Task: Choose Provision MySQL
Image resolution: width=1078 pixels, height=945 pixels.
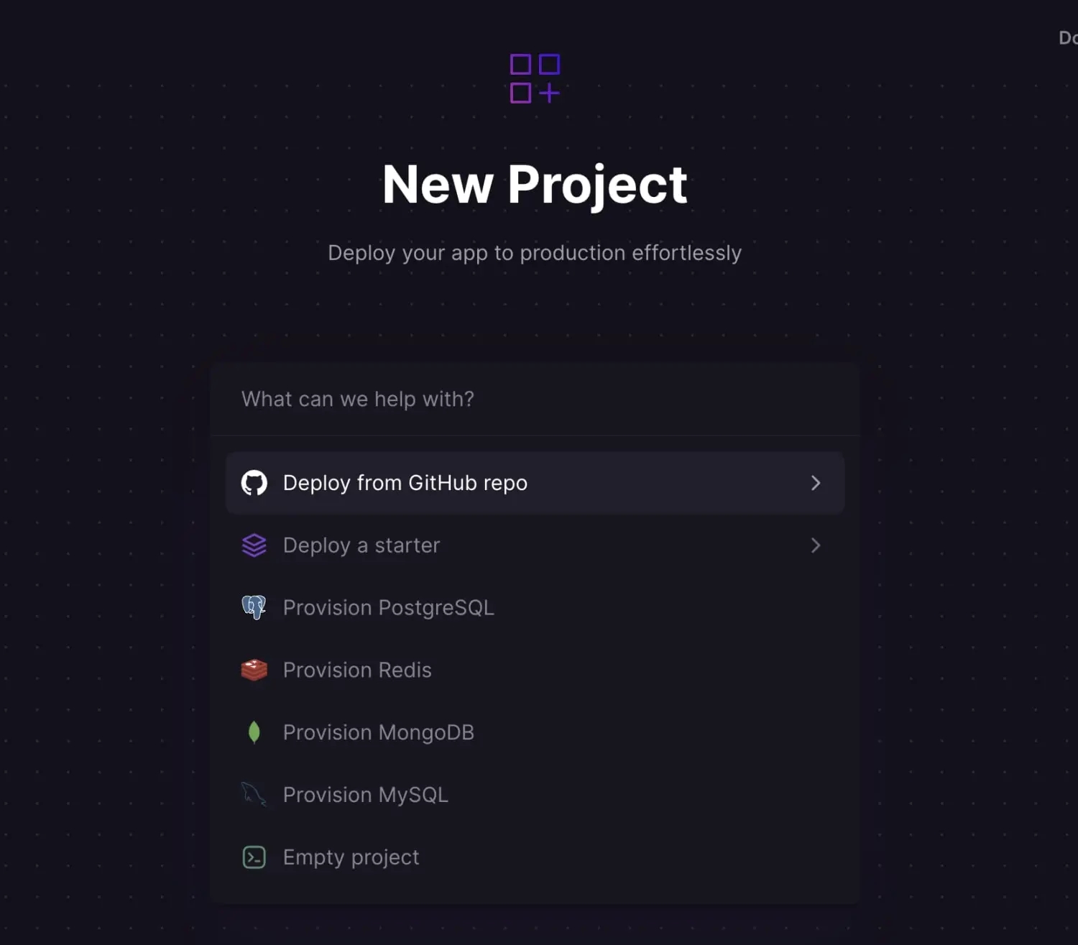Action: (535, 795)
